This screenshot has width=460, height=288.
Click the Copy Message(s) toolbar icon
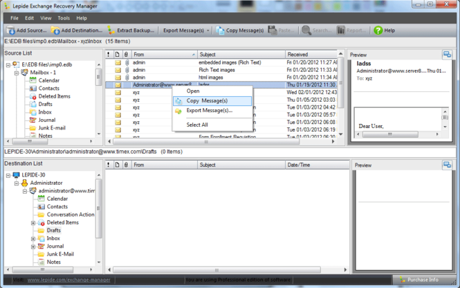coord(220,30)
